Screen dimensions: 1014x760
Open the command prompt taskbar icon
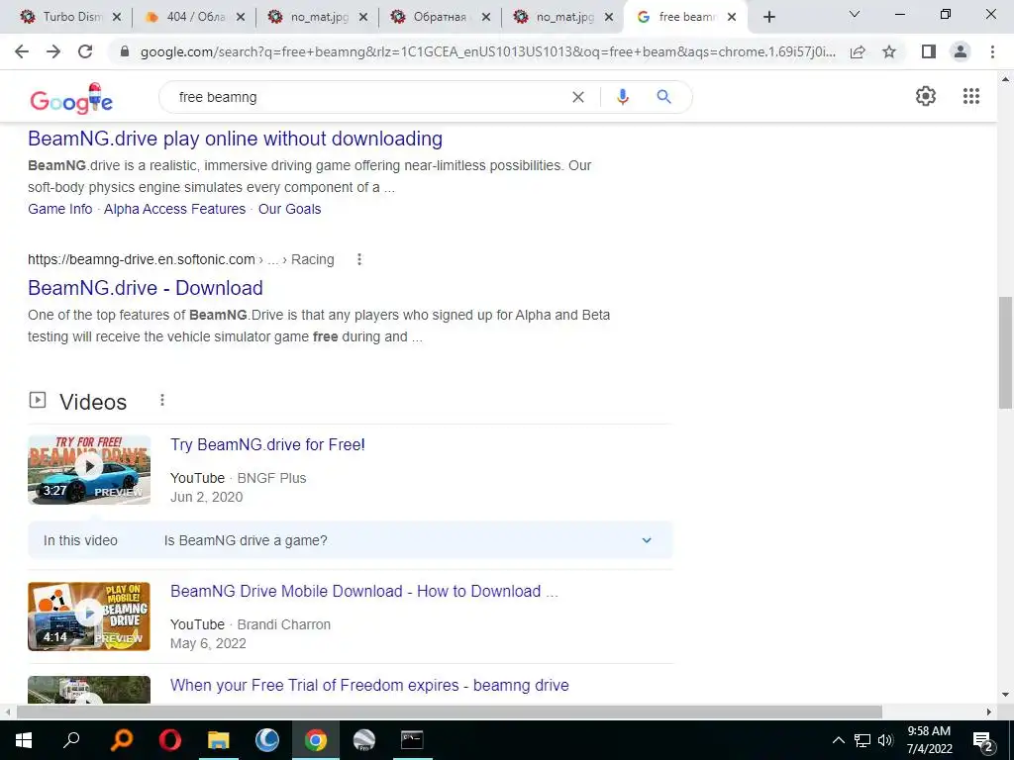(412, 740)
